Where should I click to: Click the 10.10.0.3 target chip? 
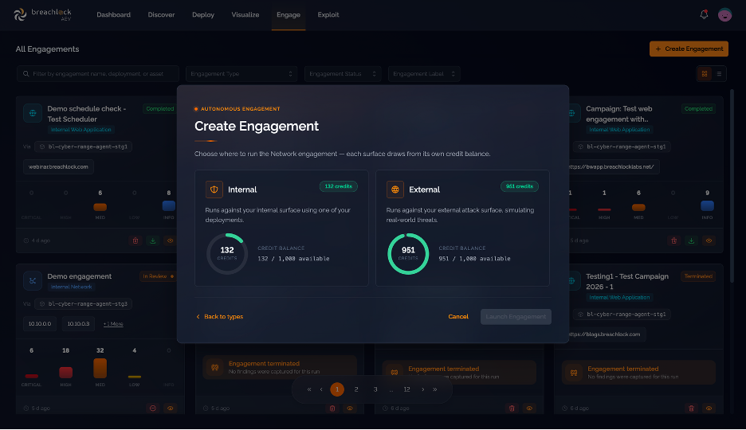tap(78, 323)
